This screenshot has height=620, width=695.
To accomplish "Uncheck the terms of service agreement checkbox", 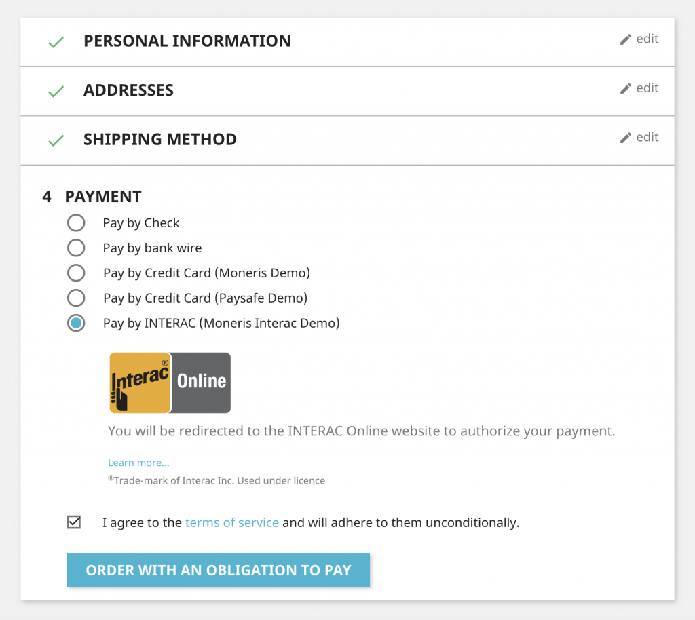I will click(74, 522).
